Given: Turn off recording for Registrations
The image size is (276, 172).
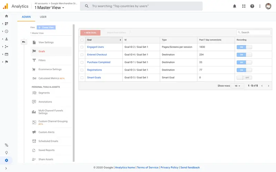Looking at the screenshot, I should [244, 70].
